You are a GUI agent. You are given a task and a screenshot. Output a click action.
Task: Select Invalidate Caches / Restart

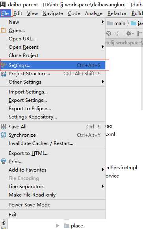click(x=52, y=143)
